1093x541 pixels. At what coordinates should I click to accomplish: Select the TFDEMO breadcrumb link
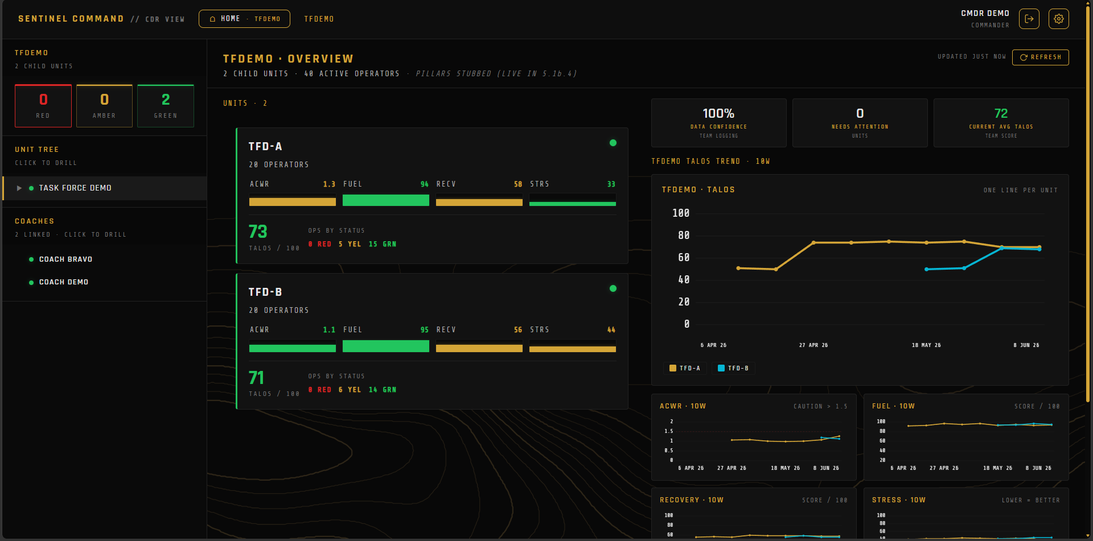[x=319, y=19]
